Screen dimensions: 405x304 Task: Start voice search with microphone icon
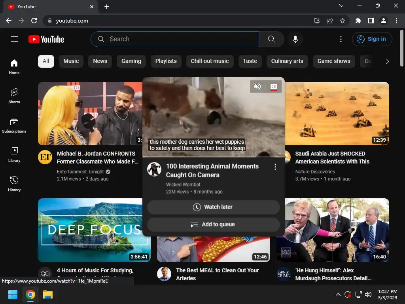pos(295,39)
